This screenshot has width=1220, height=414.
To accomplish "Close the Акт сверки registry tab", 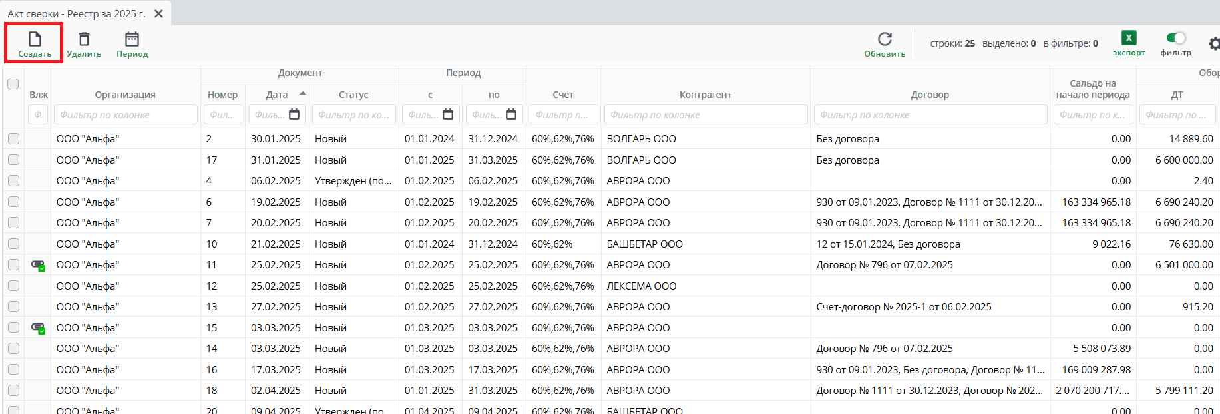I will [158, 13].
